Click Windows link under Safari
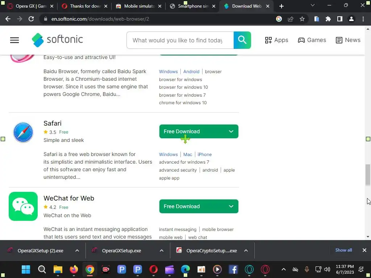 pos(168,154)
